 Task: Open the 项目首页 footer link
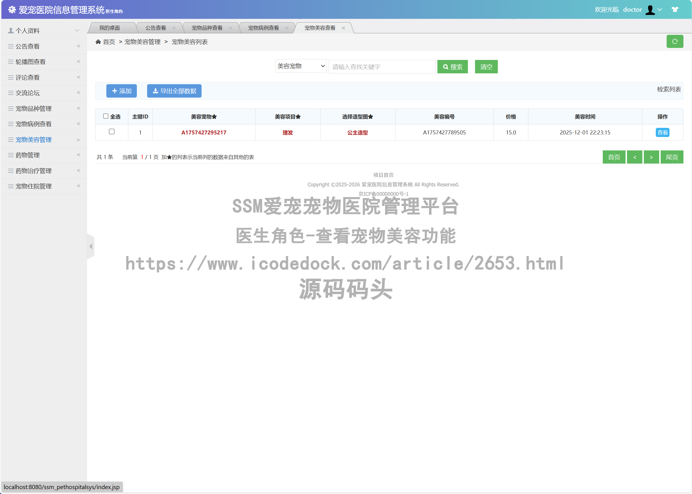(383, 175)
